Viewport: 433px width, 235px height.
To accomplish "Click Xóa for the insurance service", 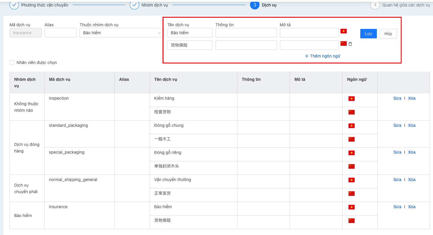I will pos(412,207).
